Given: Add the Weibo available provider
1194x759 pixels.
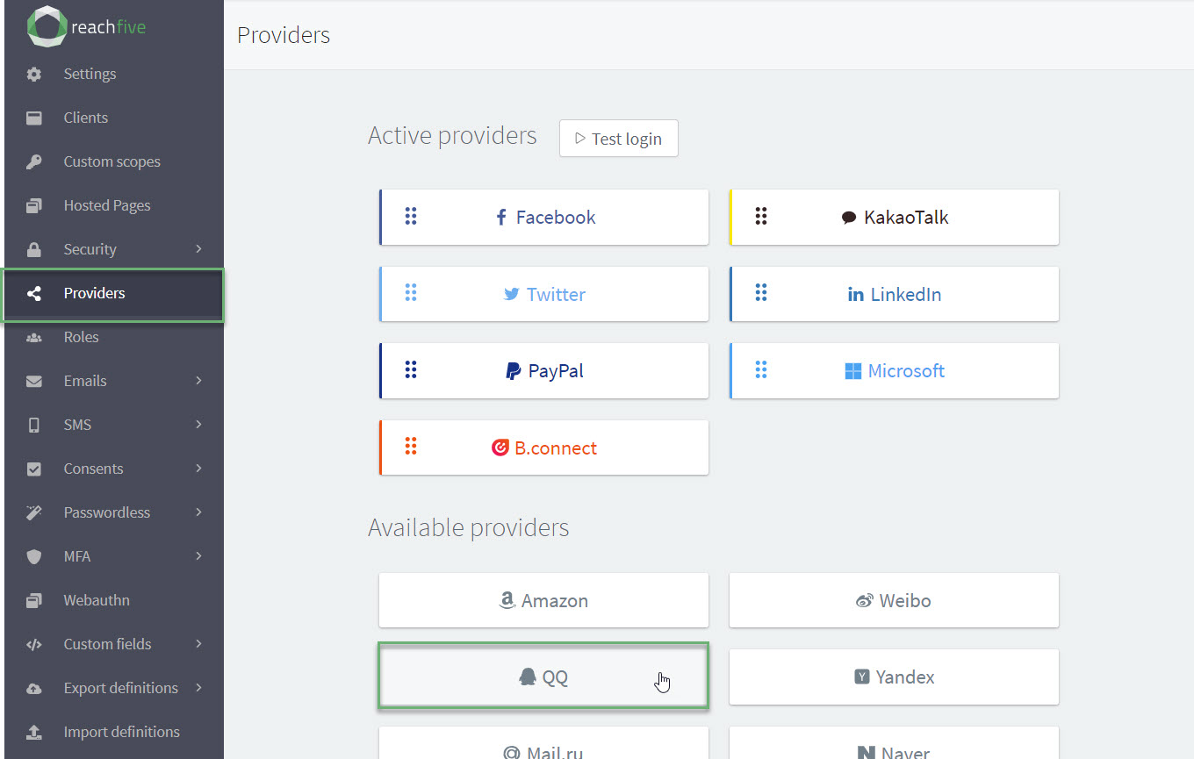Looking at the screenshot, I should pyautogui.click(x=894, y=600).
